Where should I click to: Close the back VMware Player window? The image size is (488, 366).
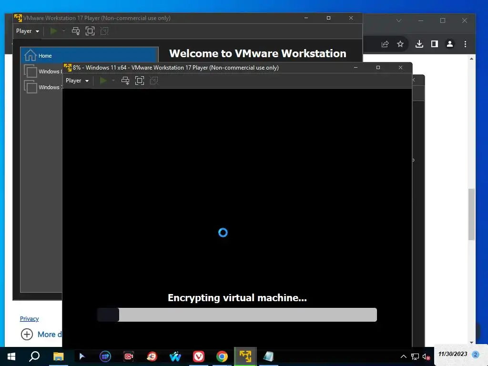[351, 18]
